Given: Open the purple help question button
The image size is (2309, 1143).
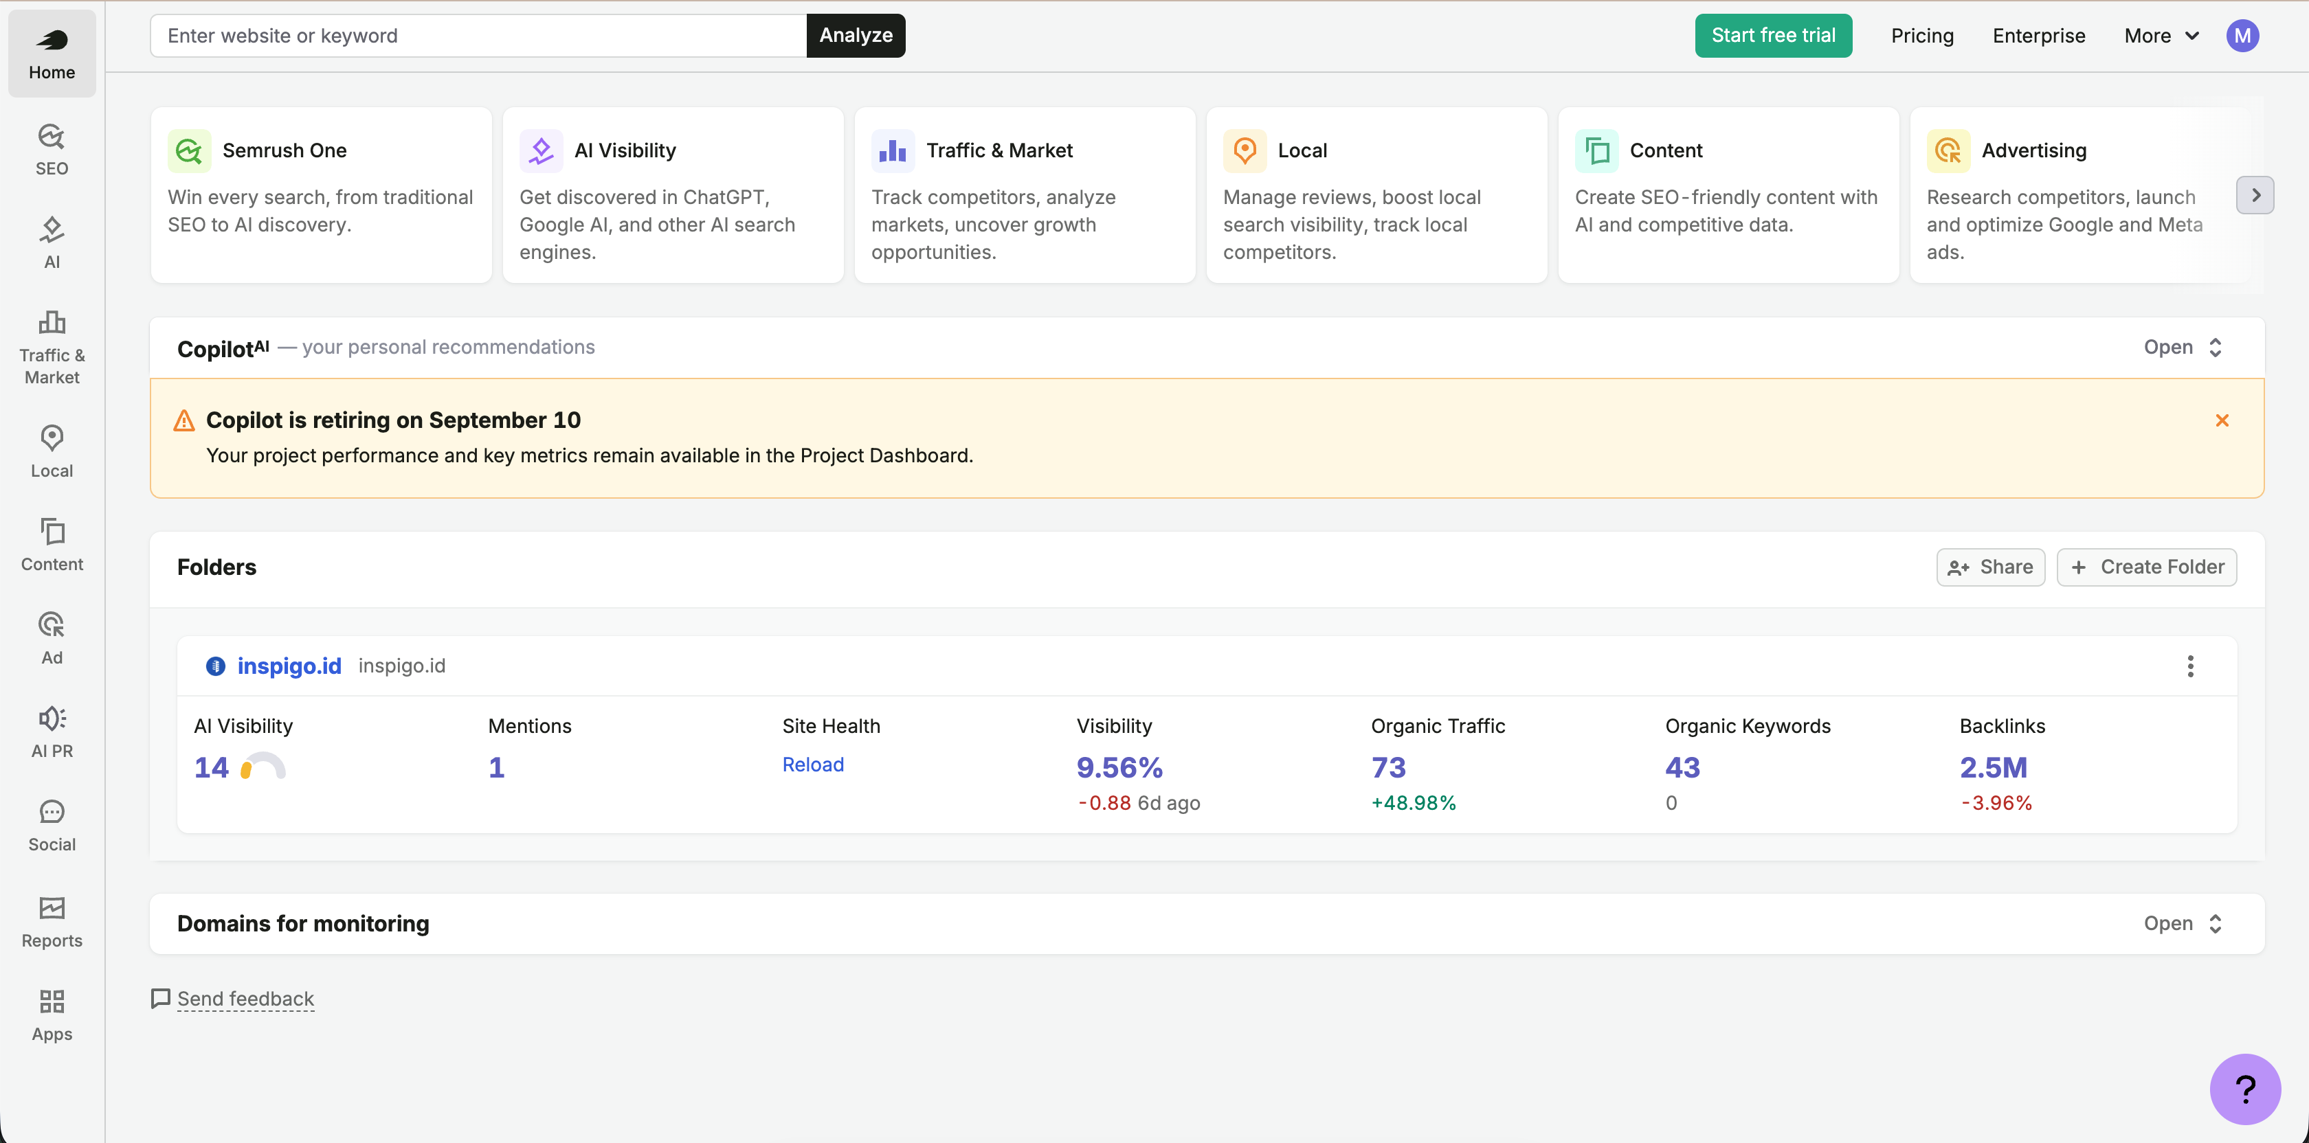Looking at the screenshot, I should 2244,1088.
